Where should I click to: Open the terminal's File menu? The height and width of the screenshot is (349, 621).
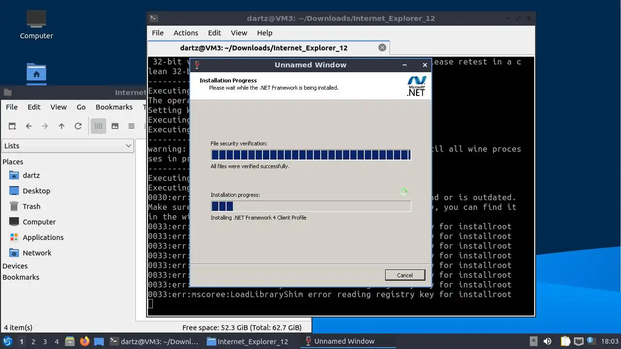click(158, 33)
